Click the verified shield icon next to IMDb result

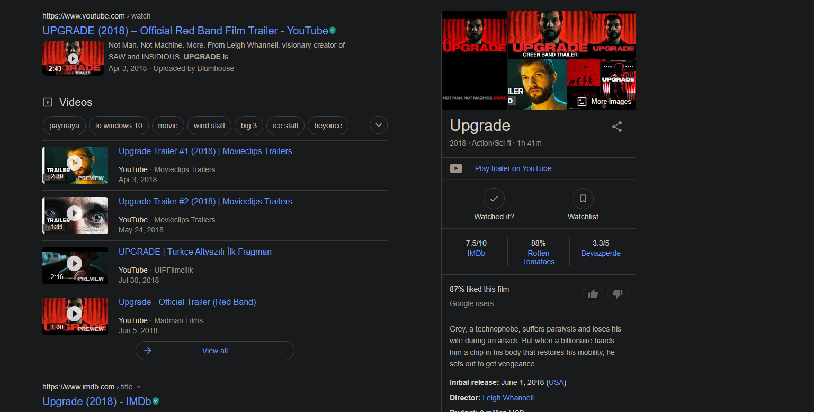tap(156, 401)
